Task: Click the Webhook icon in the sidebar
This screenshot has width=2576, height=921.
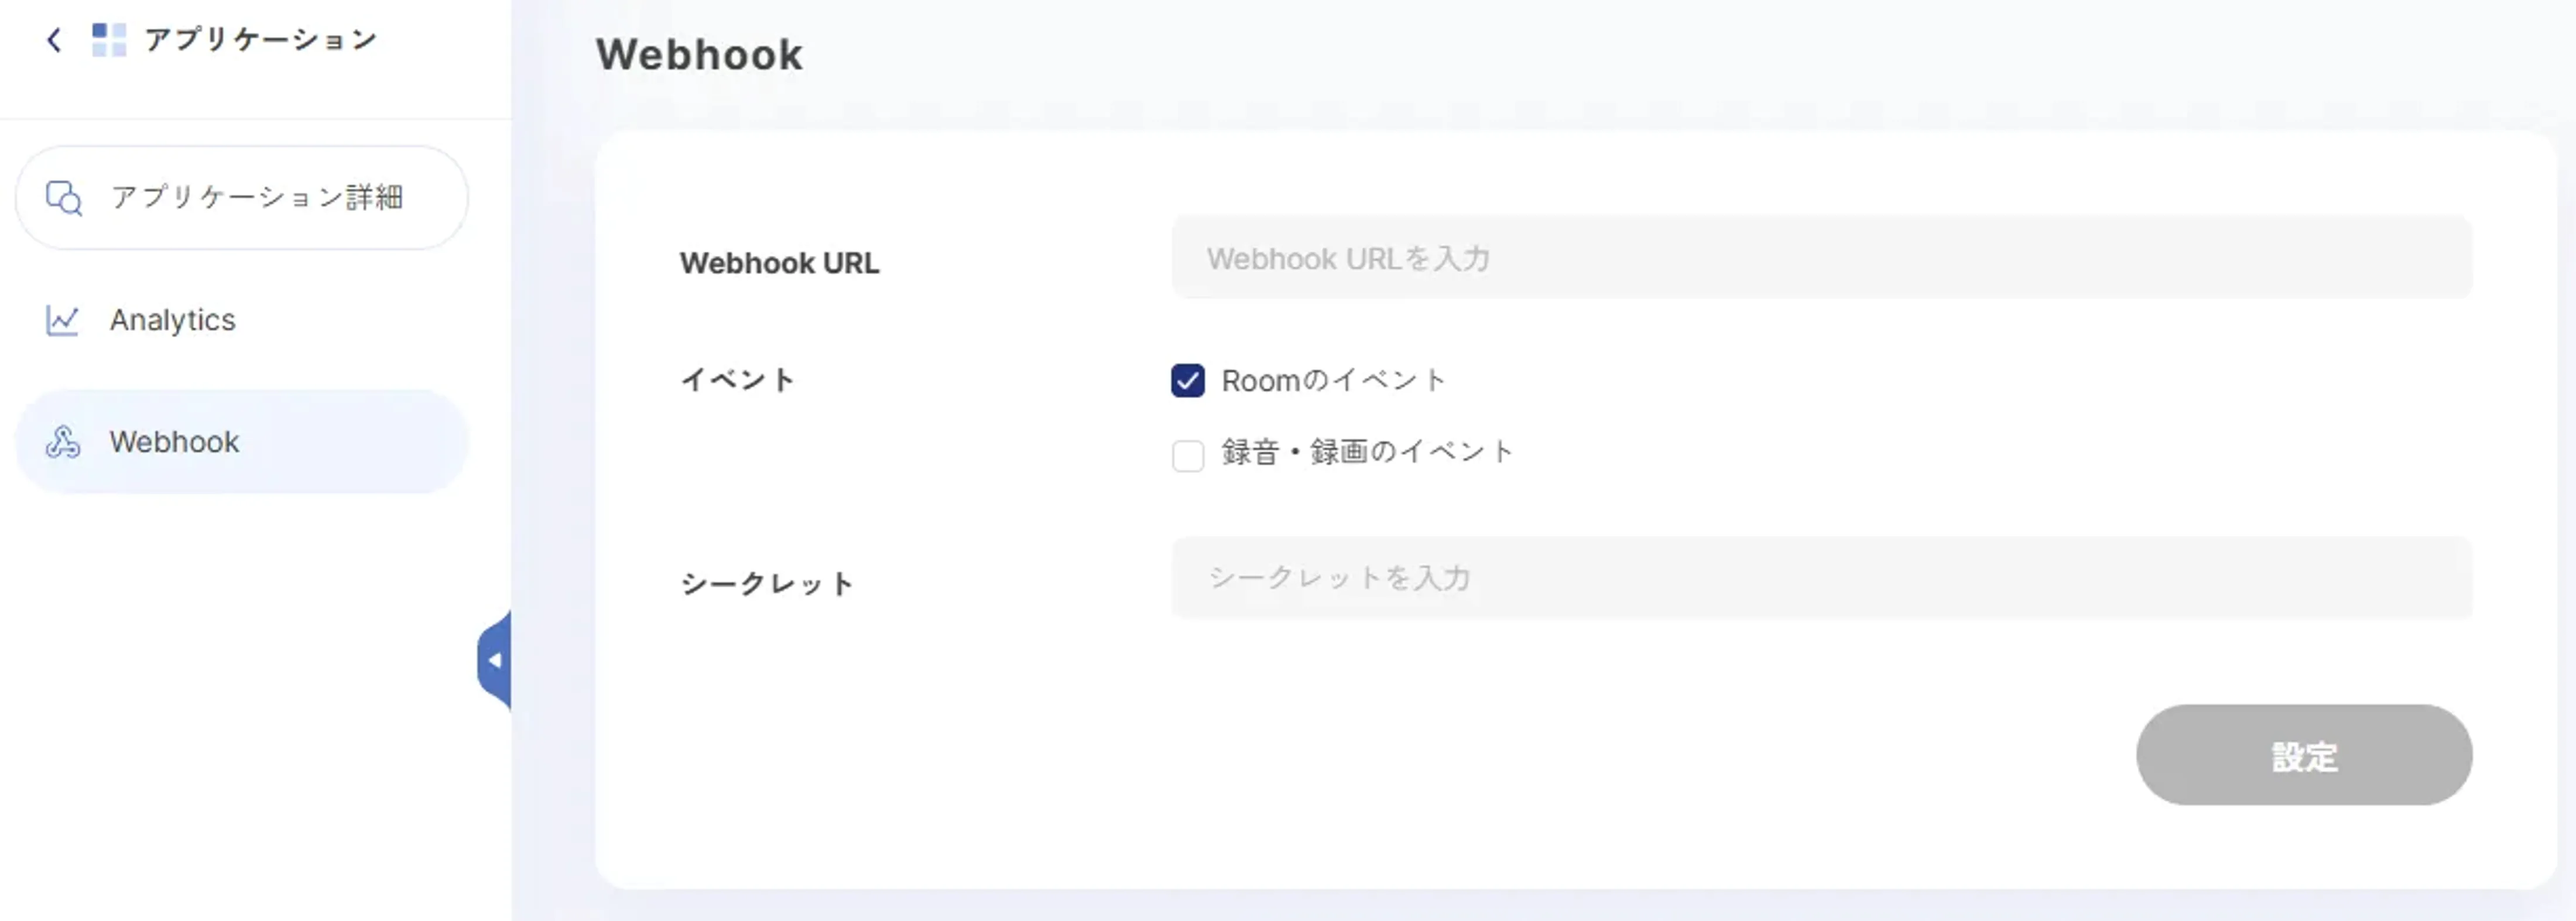Action: click(x=63, y=442)
